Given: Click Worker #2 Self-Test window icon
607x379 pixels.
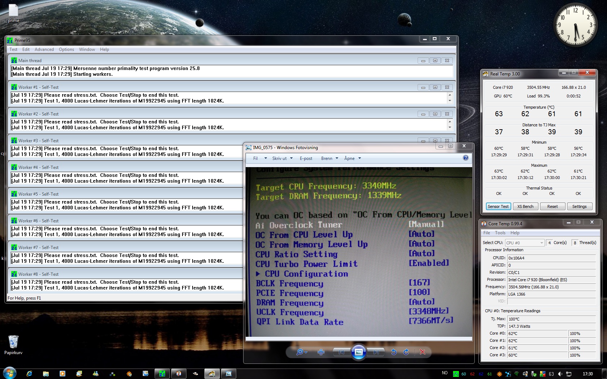Looking at the screenshot, I should (x=14, y=114).
